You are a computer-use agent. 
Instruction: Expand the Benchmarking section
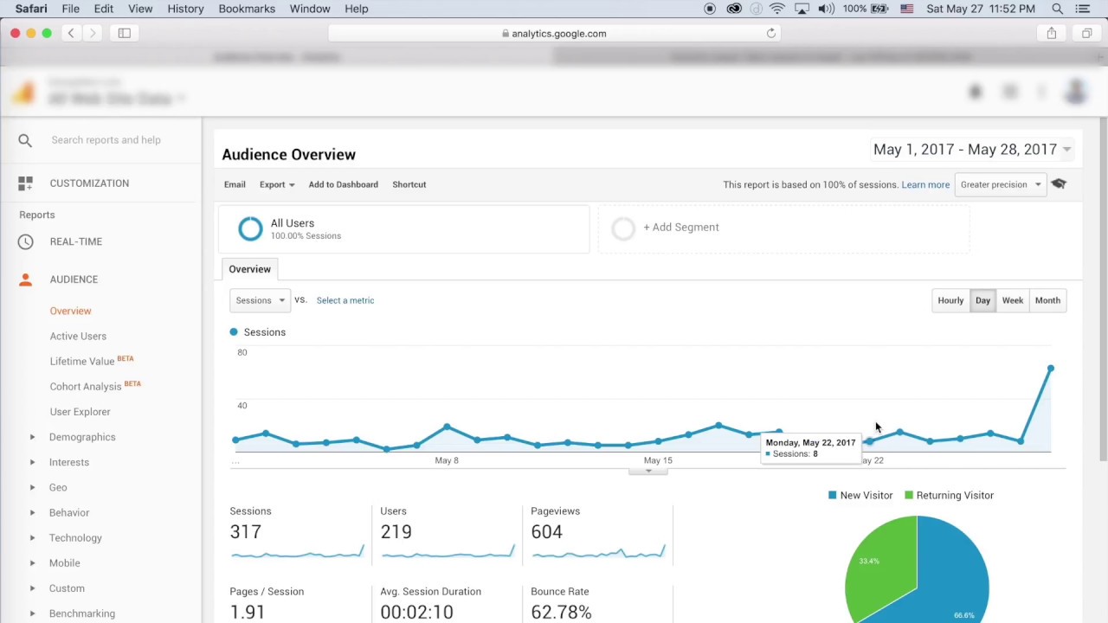click(x=32, y=613)
